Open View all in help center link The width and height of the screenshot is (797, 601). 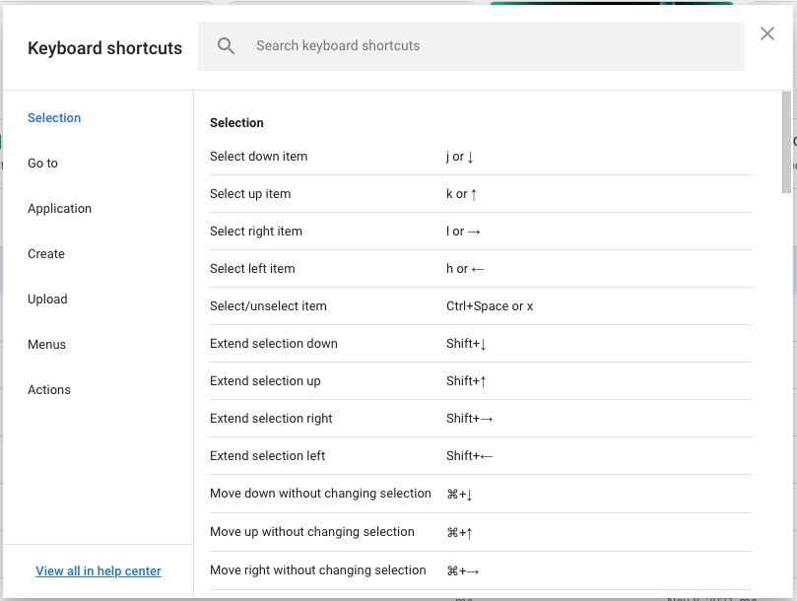(x=99, y=571)
